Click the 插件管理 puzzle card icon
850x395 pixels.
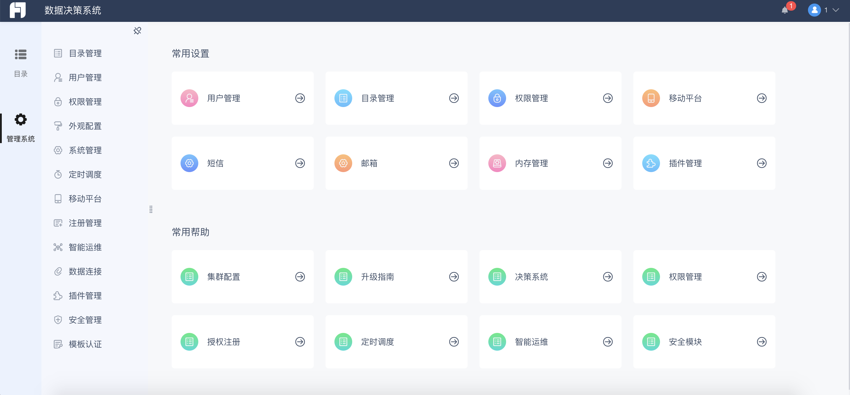(651, 163)
